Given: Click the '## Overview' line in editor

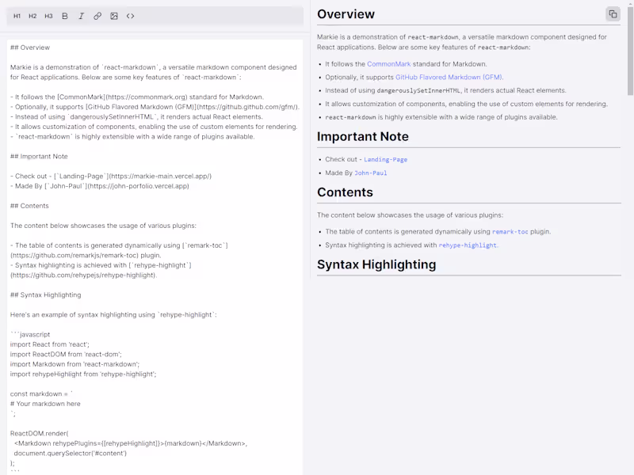Looking at the screenshot, I should tap(30, 47).
